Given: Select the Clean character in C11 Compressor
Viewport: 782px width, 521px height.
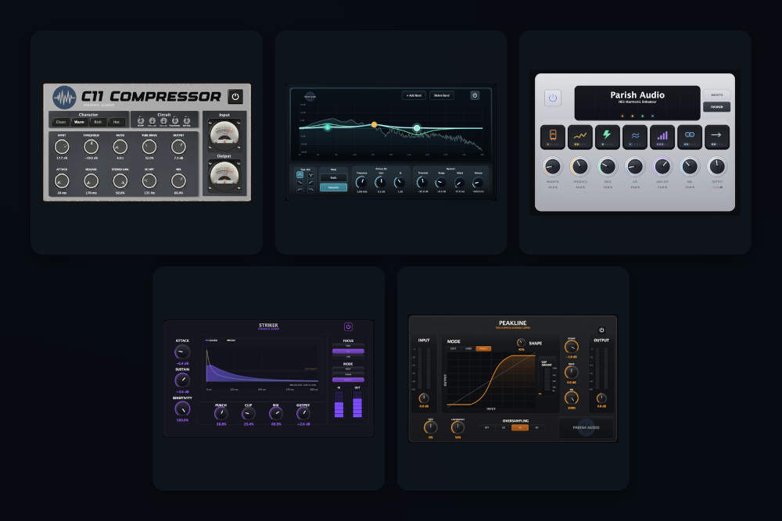Looking at the screenshot, I should pyautogui.click(x=61, y=122).
